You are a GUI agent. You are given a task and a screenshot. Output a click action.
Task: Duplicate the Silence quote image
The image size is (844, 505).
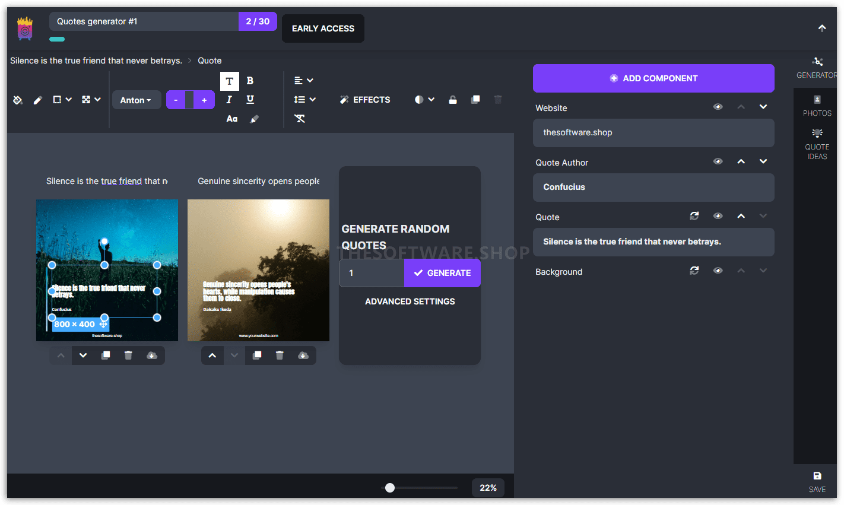tap(106, 355)
